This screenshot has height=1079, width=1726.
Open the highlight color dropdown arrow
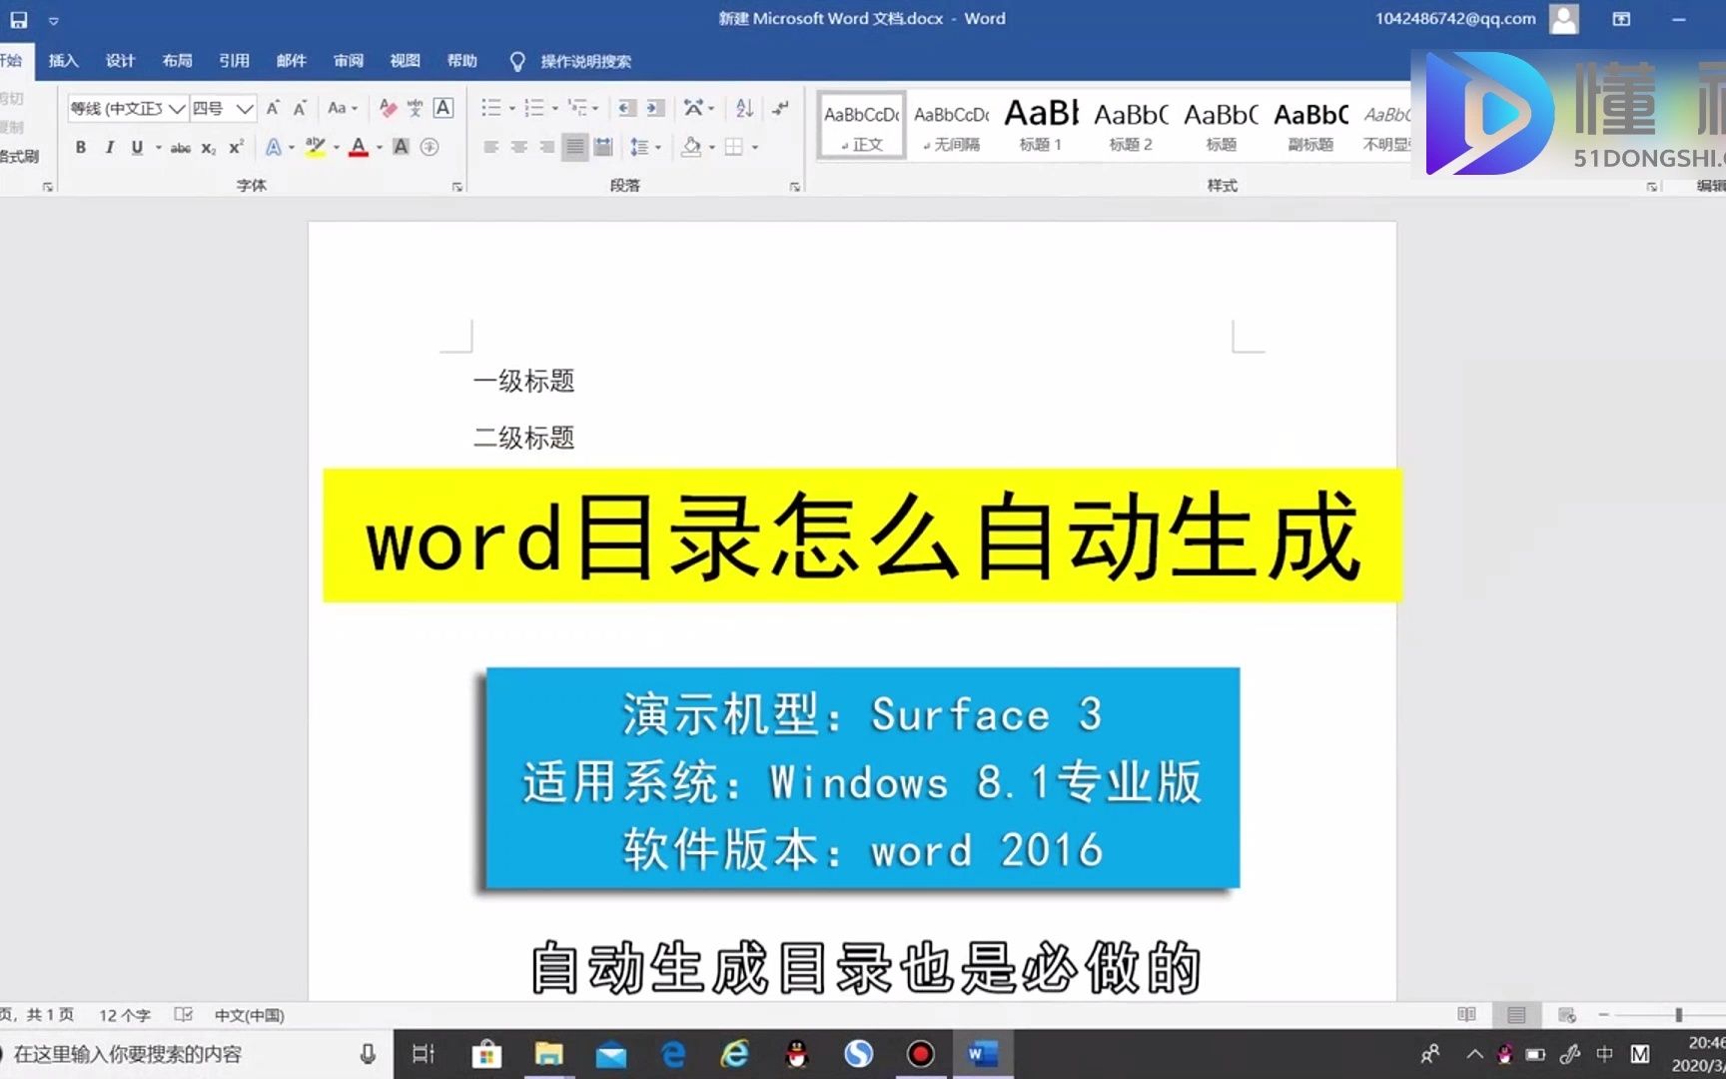click(x=337, y=147)
